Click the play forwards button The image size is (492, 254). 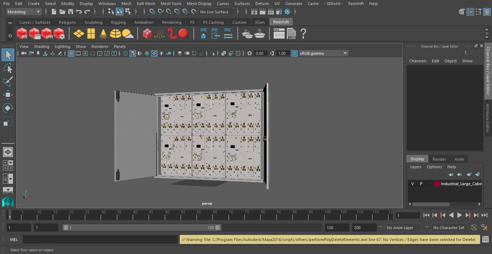tap(460, 215)
